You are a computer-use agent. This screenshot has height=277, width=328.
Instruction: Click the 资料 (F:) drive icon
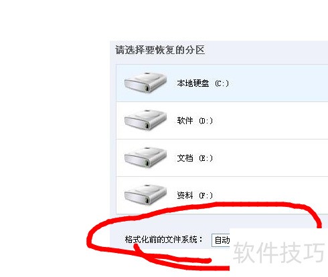(145, 194)
